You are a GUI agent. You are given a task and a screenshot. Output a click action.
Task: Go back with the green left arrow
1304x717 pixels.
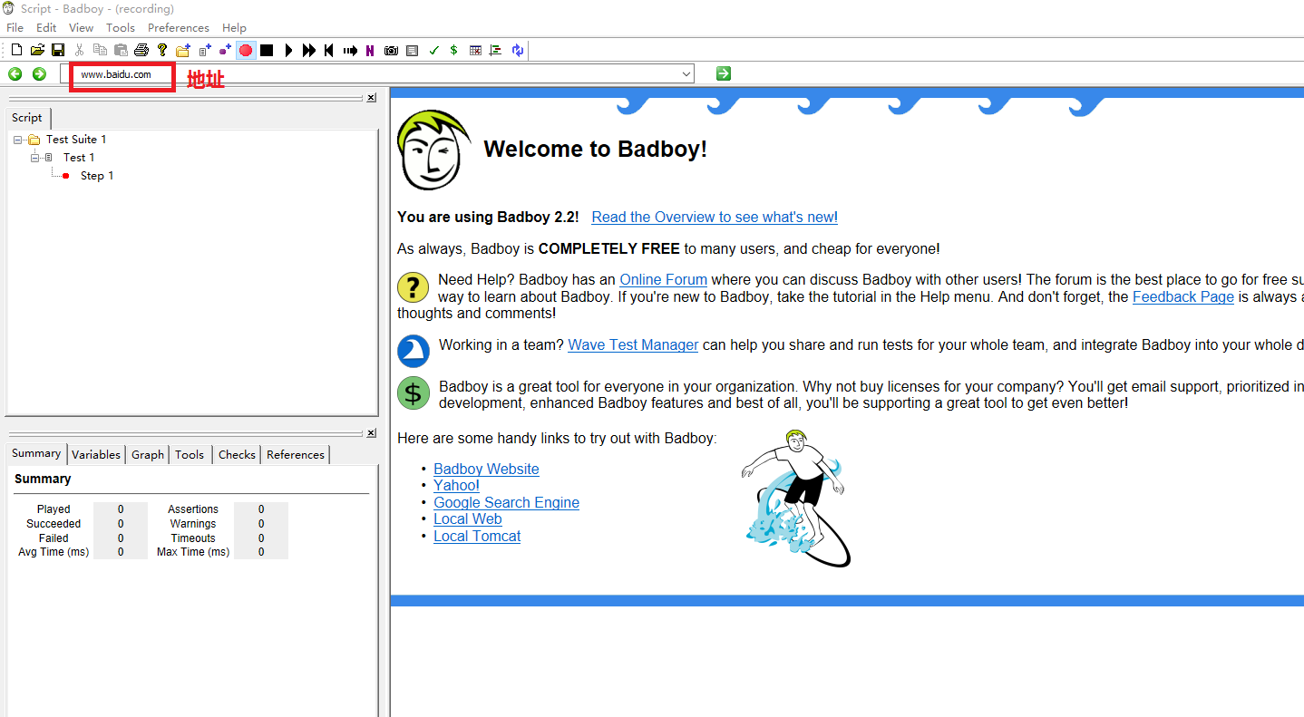point(15,73)
